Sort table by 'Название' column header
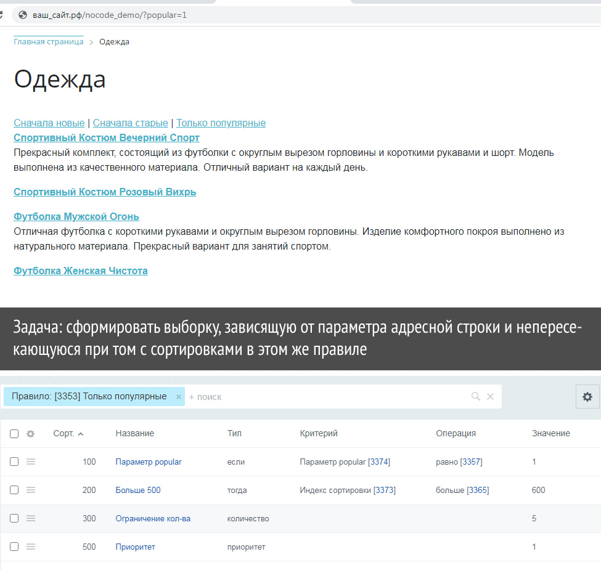The image size is (601, 570). click(134, 434)
